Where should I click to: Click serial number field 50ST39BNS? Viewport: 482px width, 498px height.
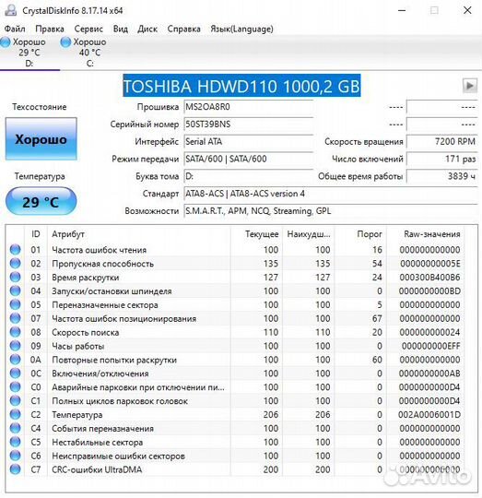[x=249, y=125]
